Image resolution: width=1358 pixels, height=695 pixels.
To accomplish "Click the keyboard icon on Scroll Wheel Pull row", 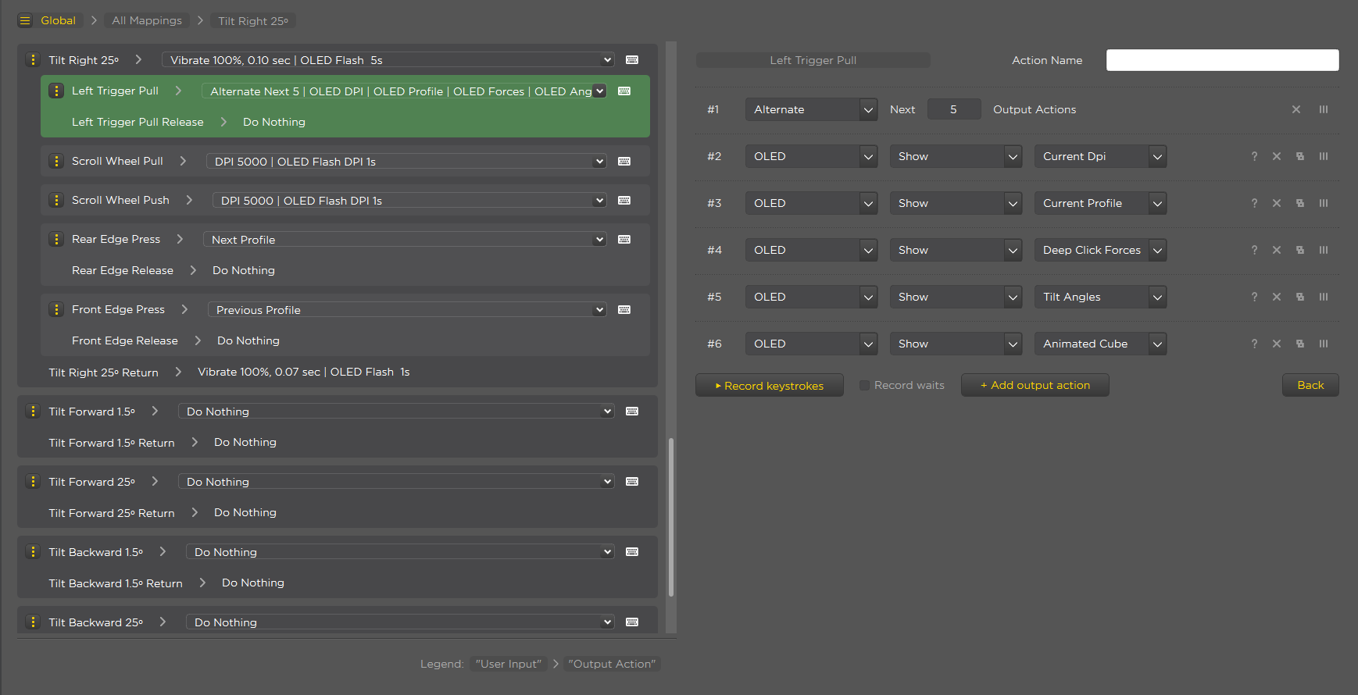I will click(x=624, y=162).
